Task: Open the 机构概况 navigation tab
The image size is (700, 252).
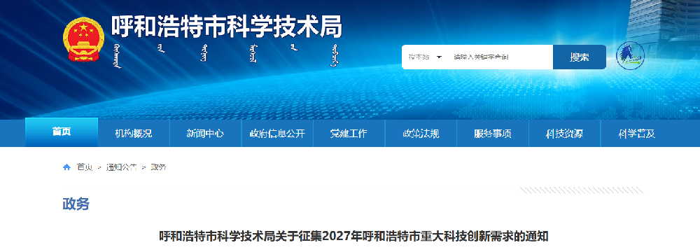Action: [134, 134]
